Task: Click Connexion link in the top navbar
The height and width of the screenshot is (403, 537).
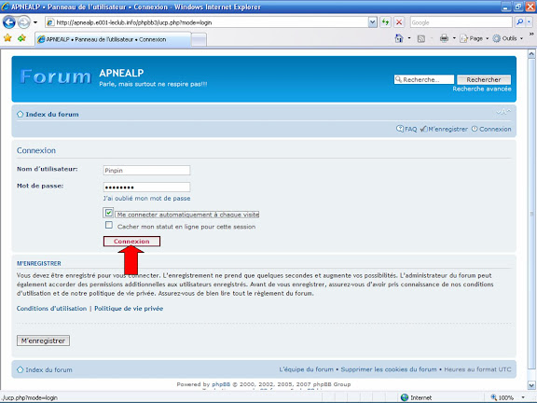Action: tap(491, 129)
